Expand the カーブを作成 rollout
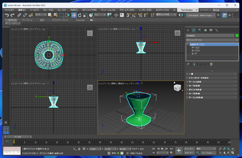This screenshot has width=242, height=158. (211, 93)
